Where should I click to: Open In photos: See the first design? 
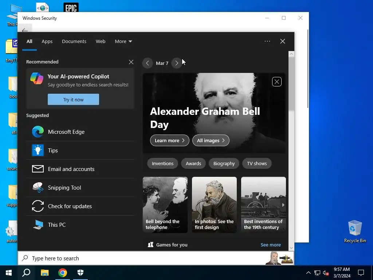214,205
